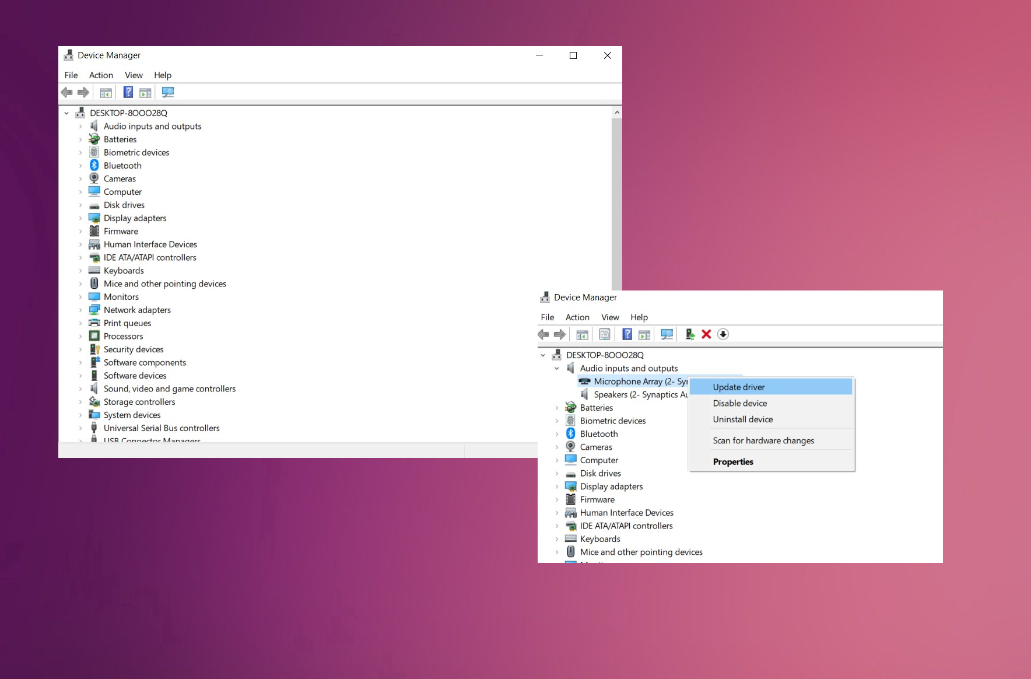
Task: Click Back arrow in right Device Manager toolbar
Action: click(543, 334)
